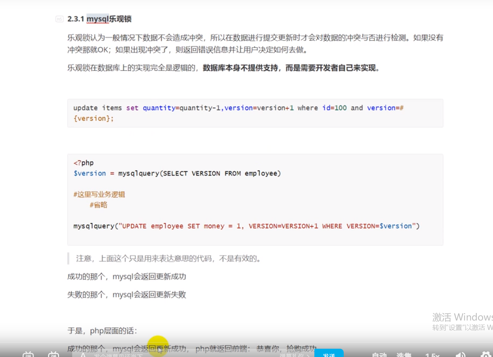Click the note "注意，上面这个只是用来表达意思的代码"
The height and width of the screenshot is (357, 493).
(168, 258)
